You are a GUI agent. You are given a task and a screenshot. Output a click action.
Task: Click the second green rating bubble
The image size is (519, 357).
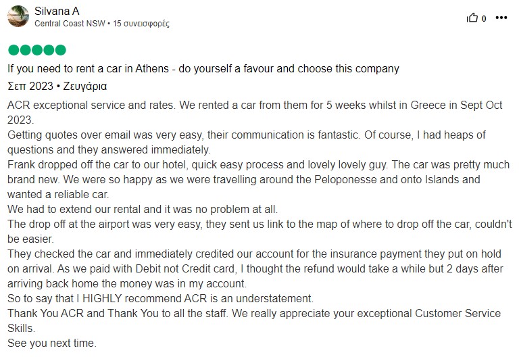coord(25,50)
